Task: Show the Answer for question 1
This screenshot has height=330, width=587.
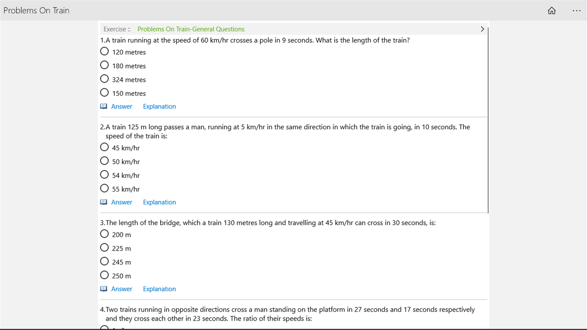Action: [121, 106]
